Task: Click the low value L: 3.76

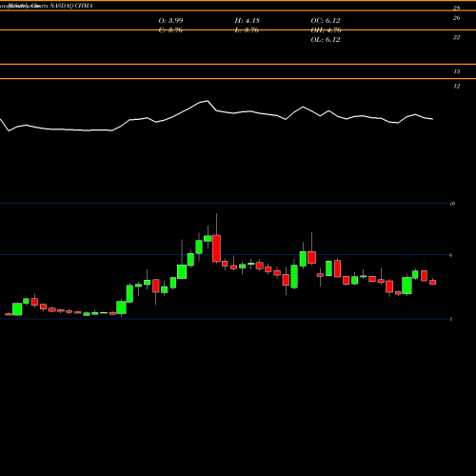Action: pos(247,30)
